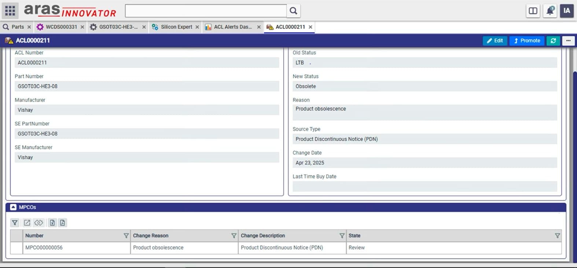The width and height of the screenshot is (577, 268).
Task: Close the Parts tab
Action: (x=29, y=27)
